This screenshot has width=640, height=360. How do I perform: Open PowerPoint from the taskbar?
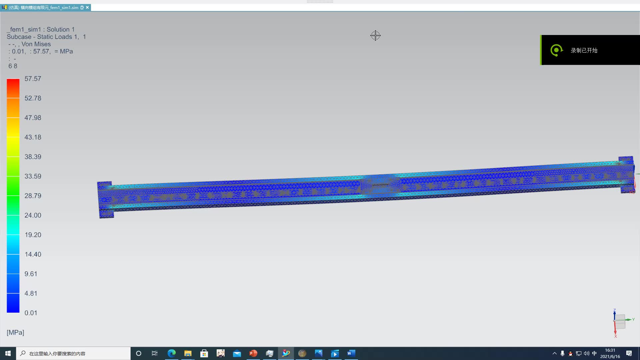click(x=253, y=353)
